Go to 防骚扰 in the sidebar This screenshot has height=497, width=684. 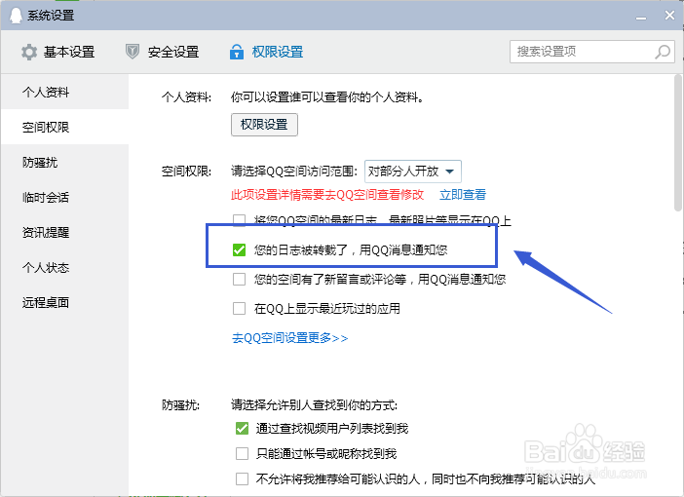(64, 163)
